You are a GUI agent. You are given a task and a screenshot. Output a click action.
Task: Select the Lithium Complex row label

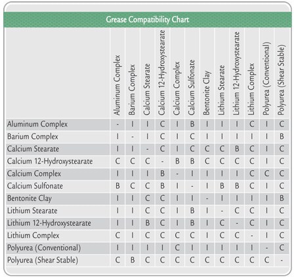tap(33, 236)
